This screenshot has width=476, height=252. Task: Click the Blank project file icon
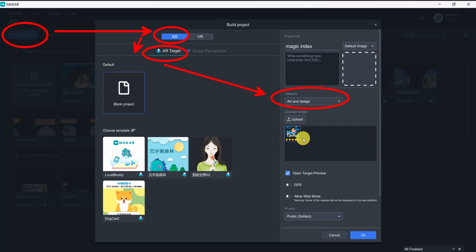124,88
